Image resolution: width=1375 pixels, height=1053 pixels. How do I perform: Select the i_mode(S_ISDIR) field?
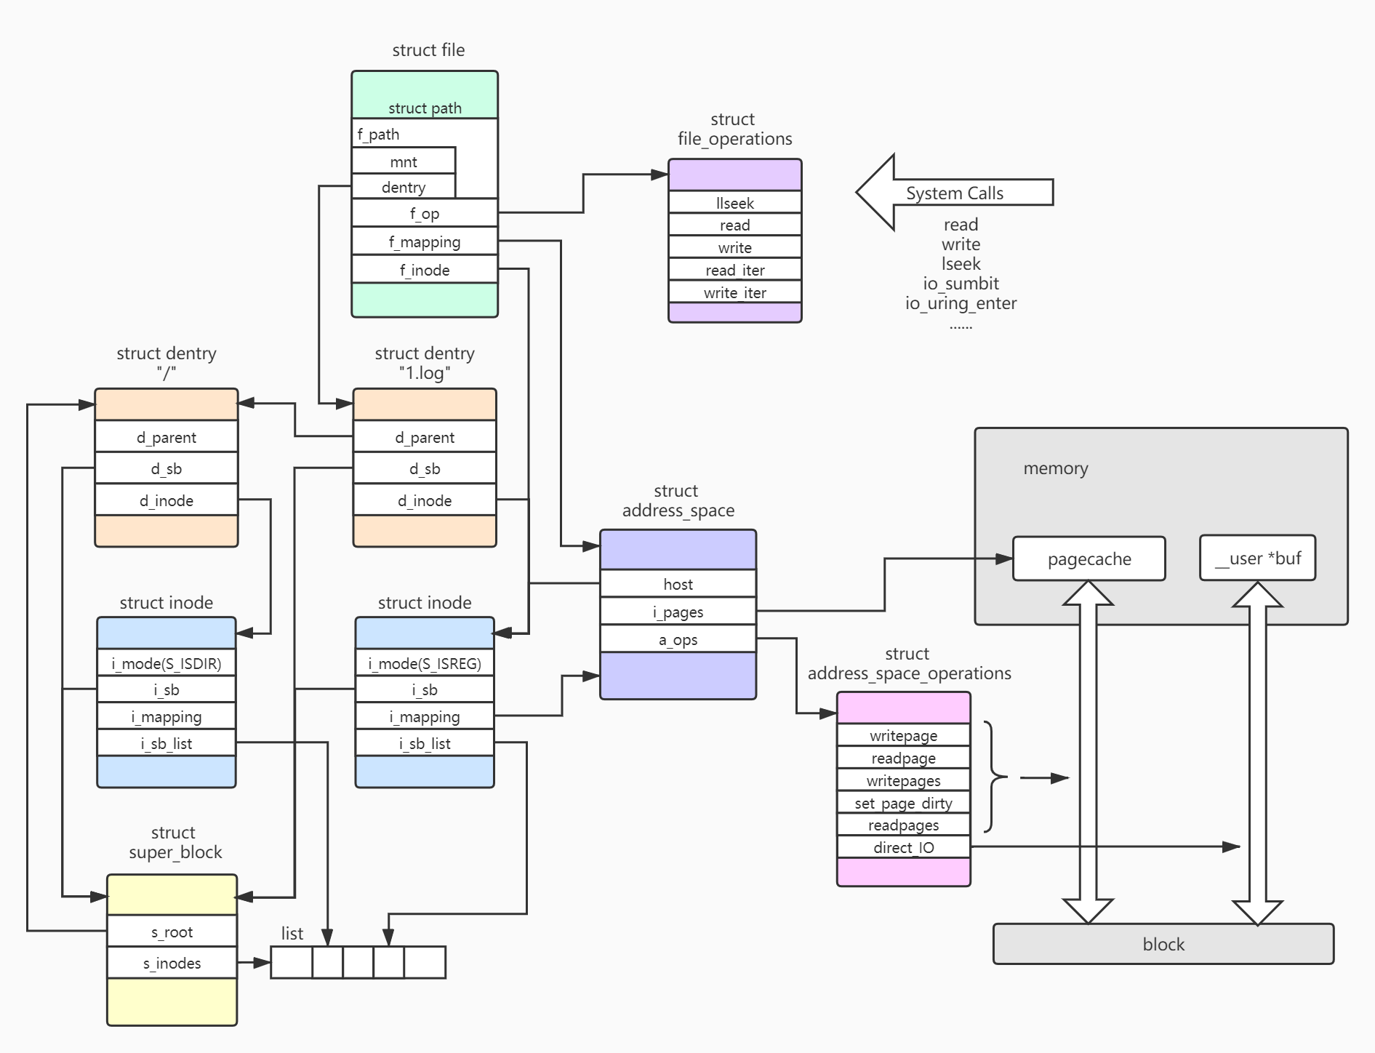click(167, 663)
